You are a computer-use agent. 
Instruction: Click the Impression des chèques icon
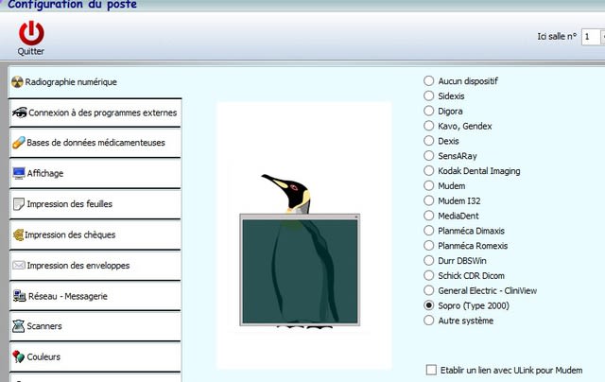pos(19,234)
